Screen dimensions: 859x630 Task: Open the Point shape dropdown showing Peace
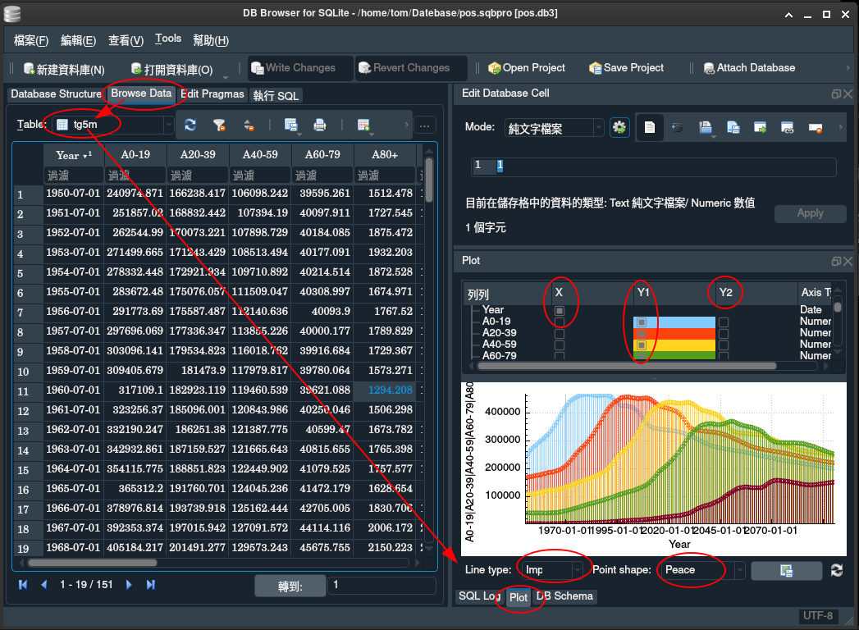point(703,570)
